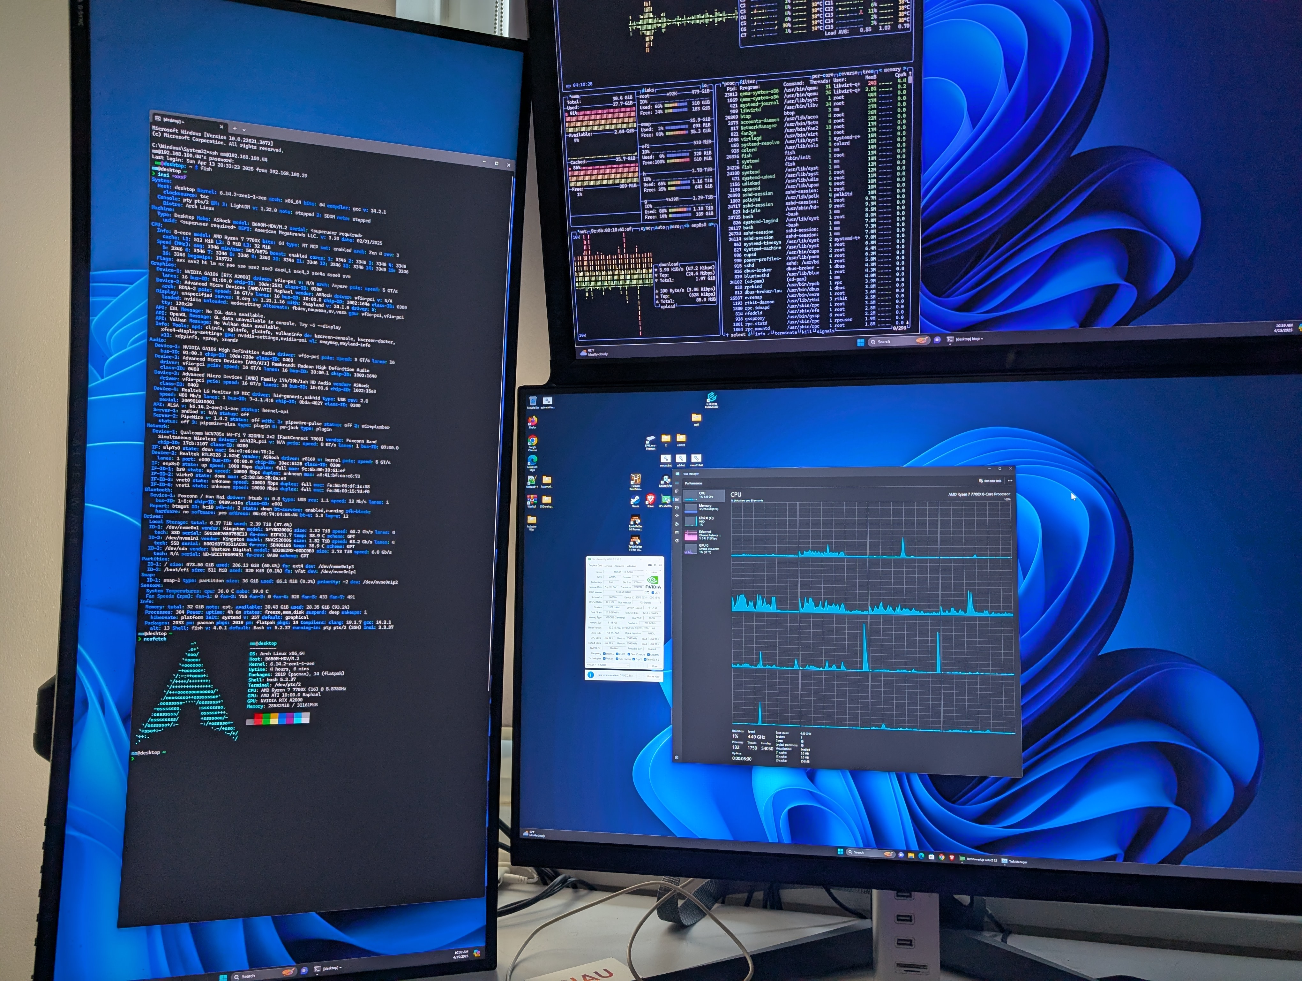Click GPU-Z BIOS save/share icon
This screenshot has width=1302, height=981.
647,592
